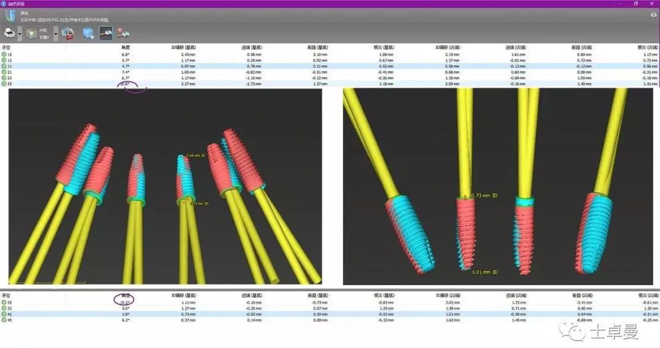Restore the window using the title bar button

coord(636,4)
